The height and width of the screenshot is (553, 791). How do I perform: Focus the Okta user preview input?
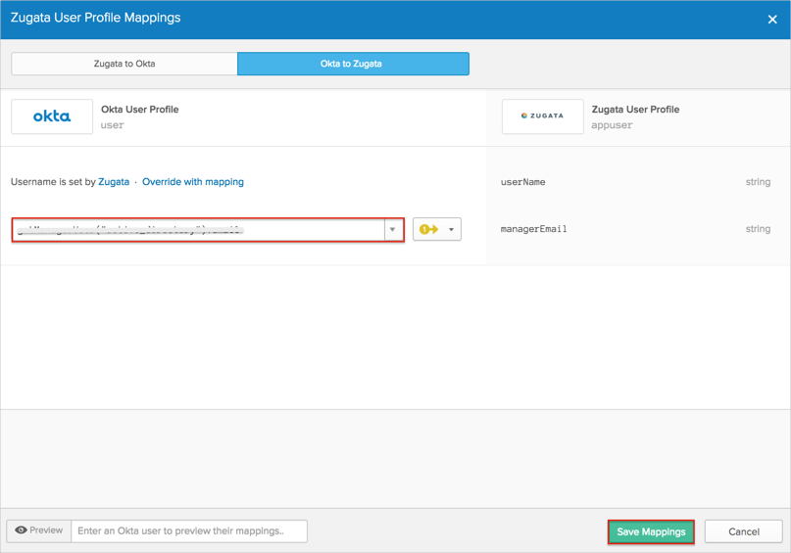pos(188,531)
